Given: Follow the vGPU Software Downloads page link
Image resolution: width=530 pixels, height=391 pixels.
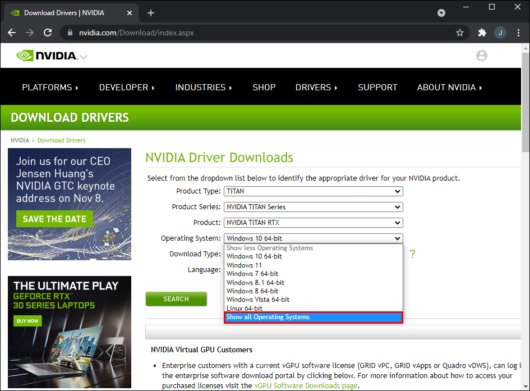Looking at the screenshot, I should (x=306, y=386).
